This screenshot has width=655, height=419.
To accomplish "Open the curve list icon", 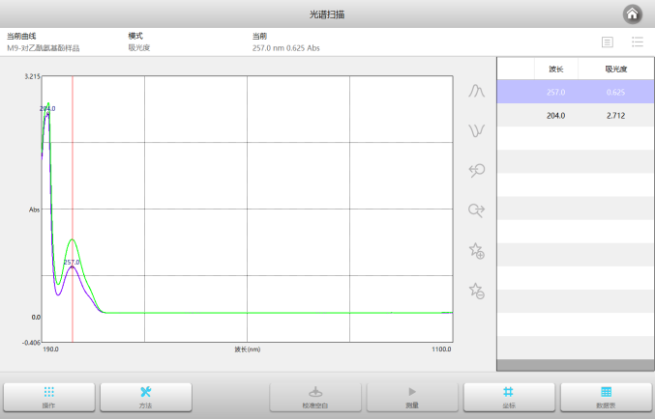I will (x=638, y=42).
